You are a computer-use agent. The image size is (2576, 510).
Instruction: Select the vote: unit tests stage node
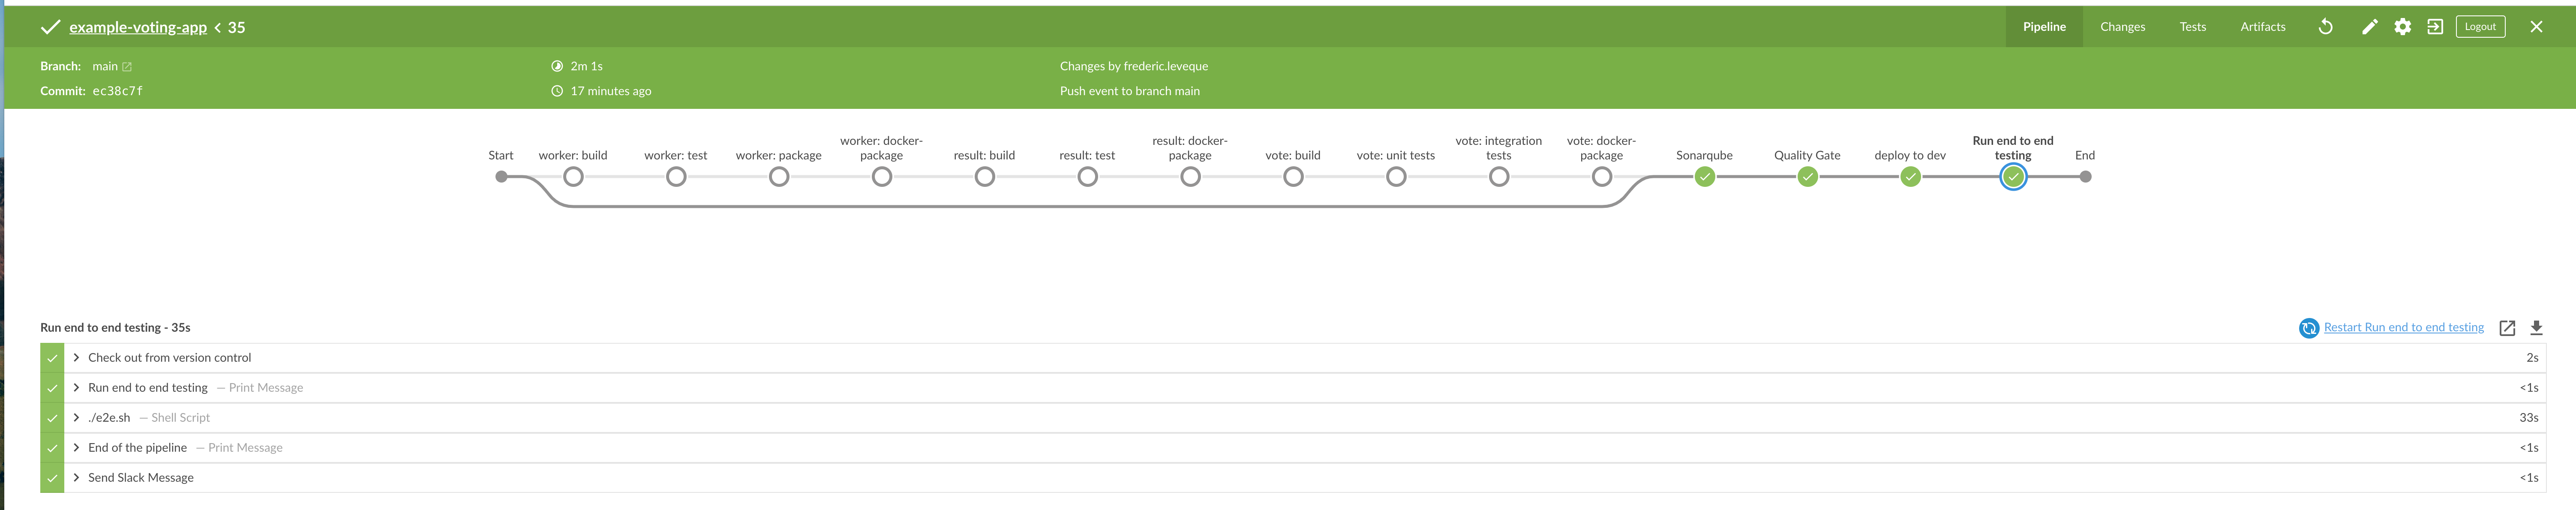click(x=1395, y=177)
